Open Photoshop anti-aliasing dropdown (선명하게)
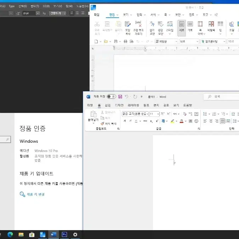Viewport: 239px width, 239px height. point(58,13)
